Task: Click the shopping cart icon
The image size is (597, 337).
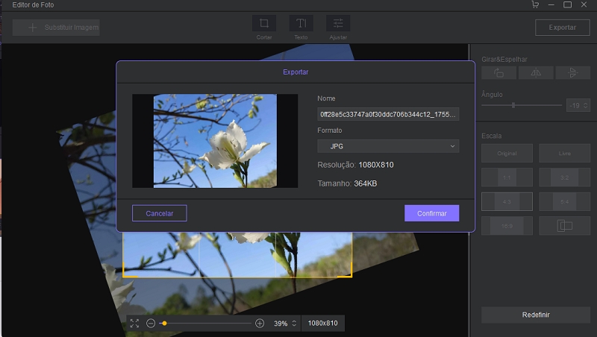Action: (535, 4)
